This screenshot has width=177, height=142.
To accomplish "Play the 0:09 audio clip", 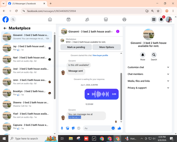I will (88, 94).
